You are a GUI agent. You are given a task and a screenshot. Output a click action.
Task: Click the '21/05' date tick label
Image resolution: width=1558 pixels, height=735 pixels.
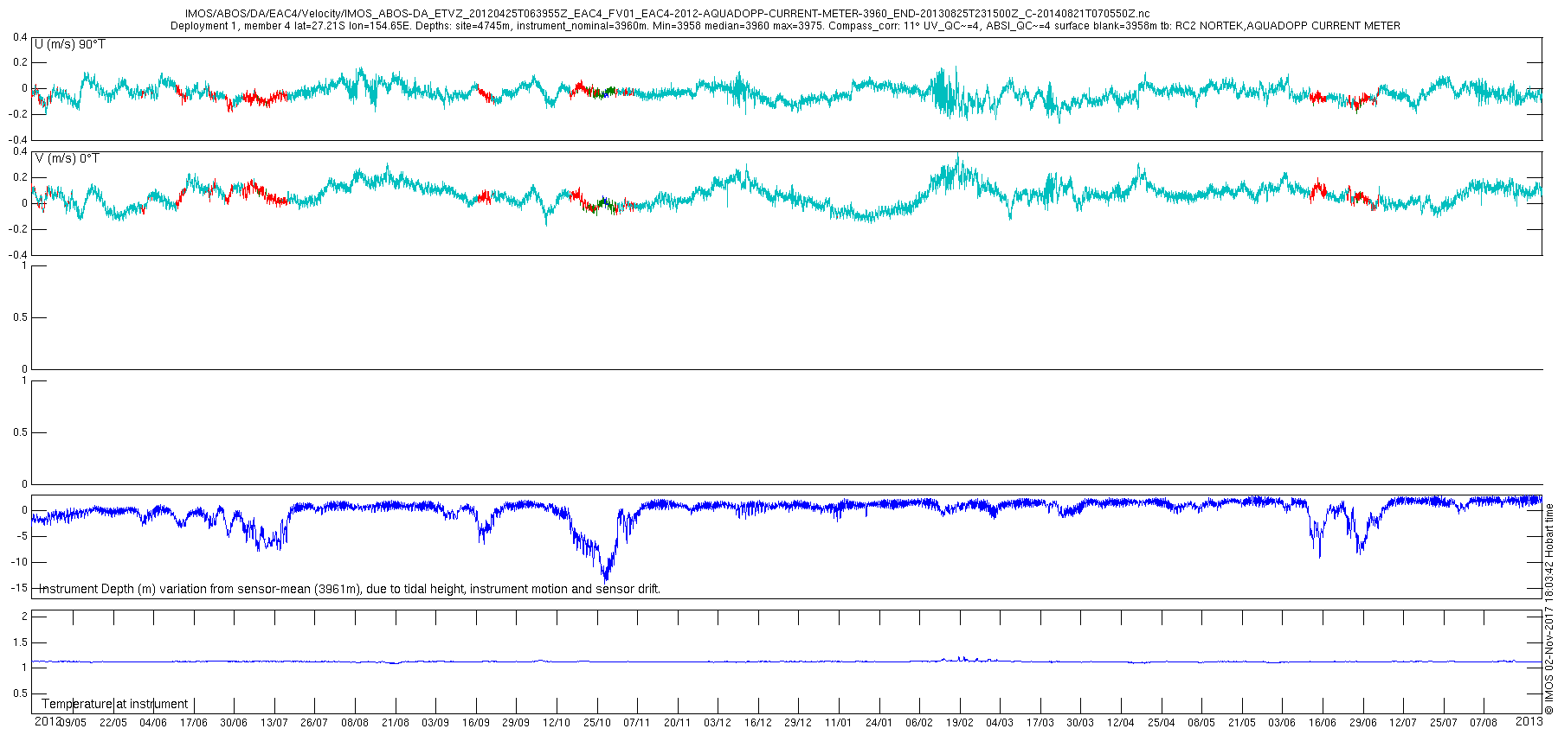pyautogui.click(x=1241, y=723)
